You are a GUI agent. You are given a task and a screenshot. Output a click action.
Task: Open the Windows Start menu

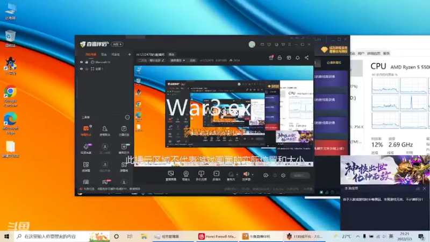coord(6,236)
